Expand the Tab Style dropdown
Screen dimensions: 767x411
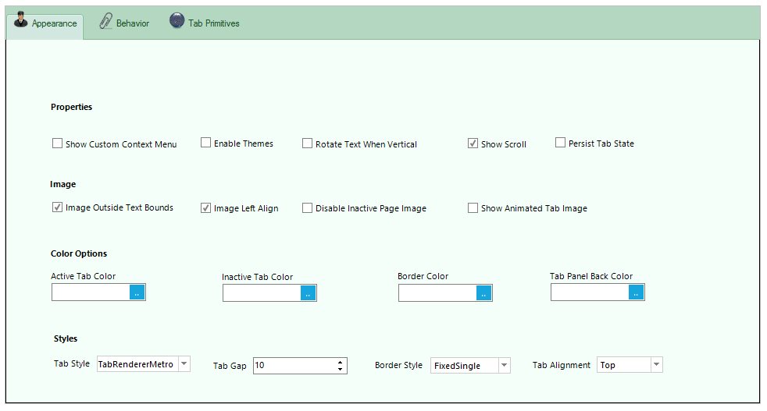coord(184,363)
